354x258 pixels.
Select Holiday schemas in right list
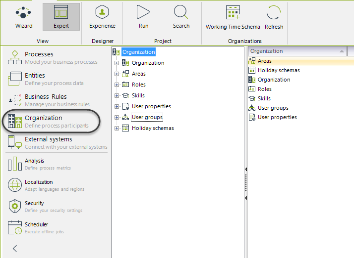279,70
